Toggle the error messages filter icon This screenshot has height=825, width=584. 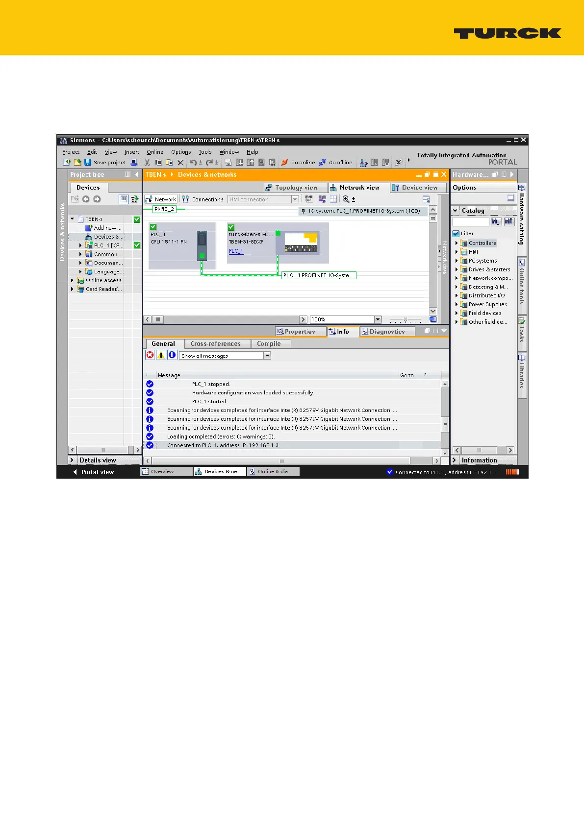(x=150, y=355)
